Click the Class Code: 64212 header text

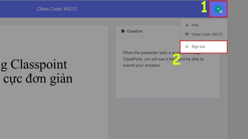[x=57, y=9]
